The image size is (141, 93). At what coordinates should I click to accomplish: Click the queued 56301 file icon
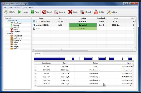(x=34, y=28)
